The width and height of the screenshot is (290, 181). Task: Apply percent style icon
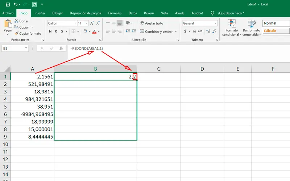click(194, 31)
